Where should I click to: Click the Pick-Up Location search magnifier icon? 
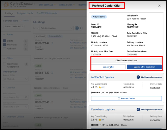coord(26,97)
